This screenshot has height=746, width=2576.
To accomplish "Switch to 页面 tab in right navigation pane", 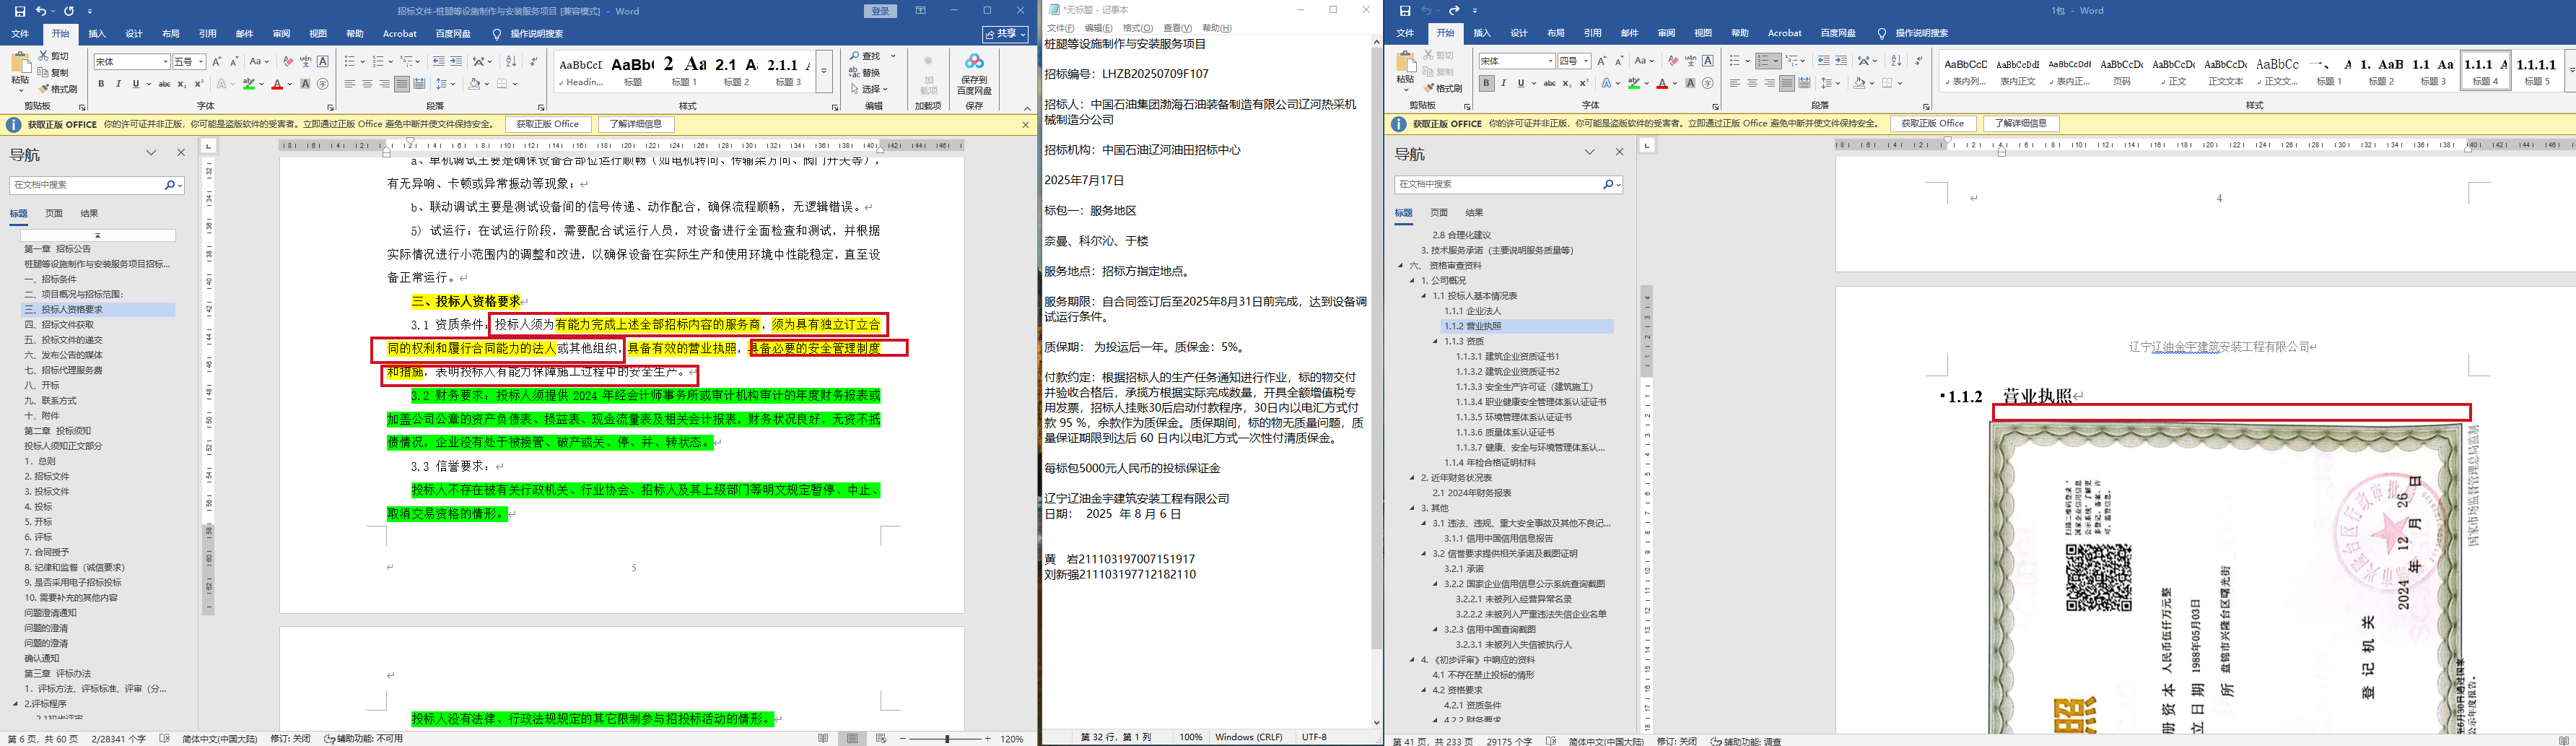I will [1439, 213].
